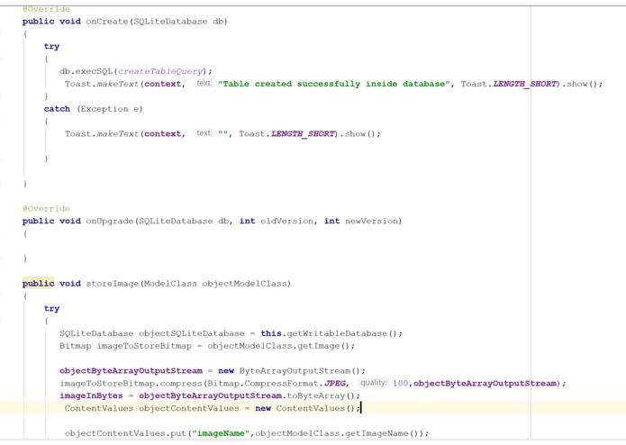Click imageToStoreBitmap variable declaration

pyautogui.click(x=144, y=346)
